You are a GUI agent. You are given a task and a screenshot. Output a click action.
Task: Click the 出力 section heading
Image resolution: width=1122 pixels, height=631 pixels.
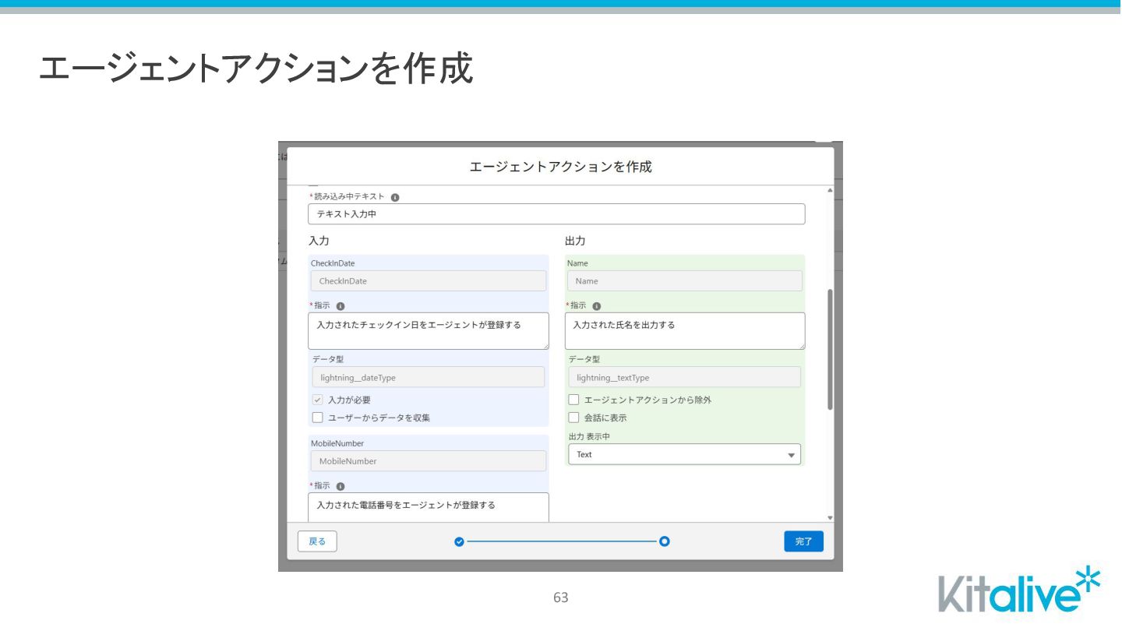click(575, 241)
